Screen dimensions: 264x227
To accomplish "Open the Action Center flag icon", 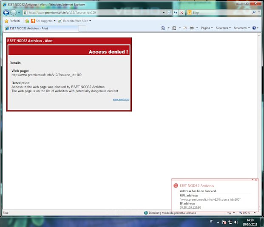I will coord(224,222).
